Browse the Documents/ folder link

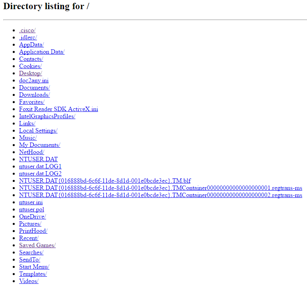click(x=35, y=88)
